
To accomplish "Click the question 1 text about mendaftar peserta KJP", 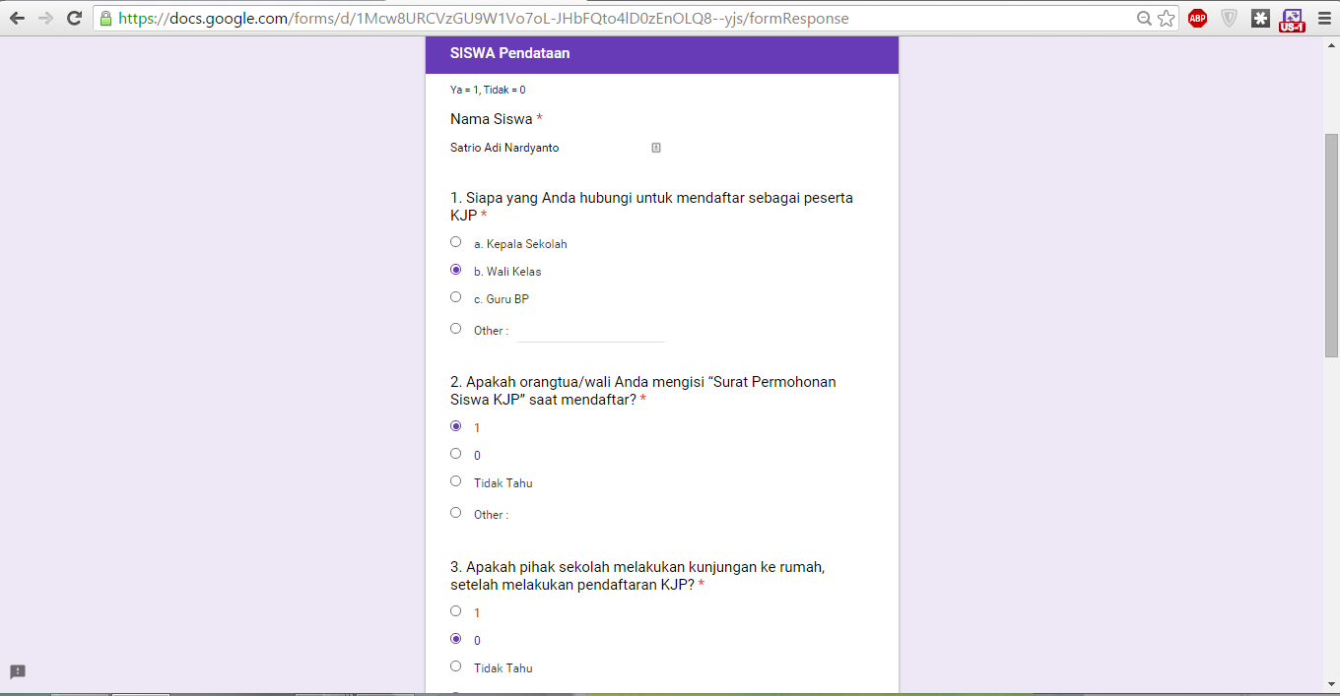I will [x=651, y=207].
